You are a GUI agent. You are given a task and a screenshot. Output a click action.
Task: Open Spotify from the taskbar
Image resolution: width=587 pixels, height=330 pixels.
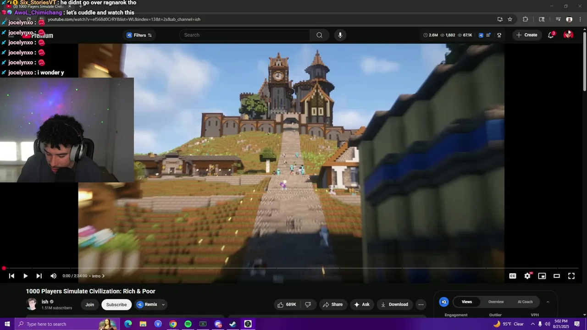188,324
